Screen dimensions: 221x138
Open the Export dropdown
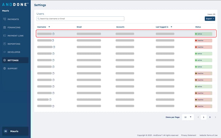(x=210, y=19)
